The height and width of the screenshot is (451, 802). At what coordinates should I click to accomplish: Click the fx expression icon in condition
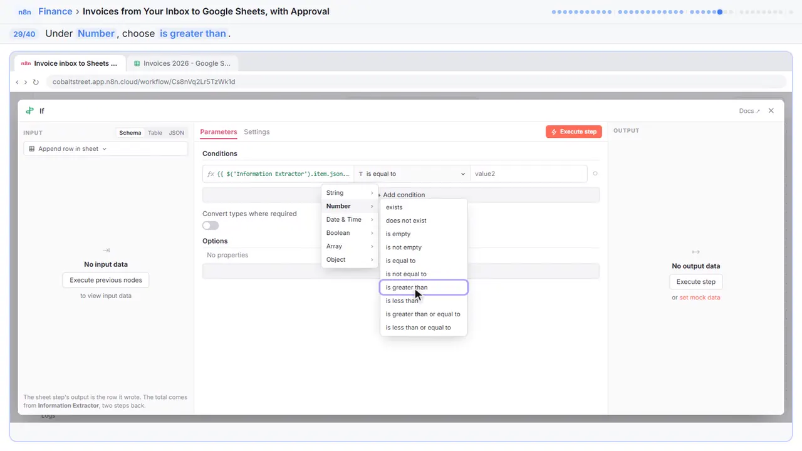pyautogui.click(x=211, y=174)
